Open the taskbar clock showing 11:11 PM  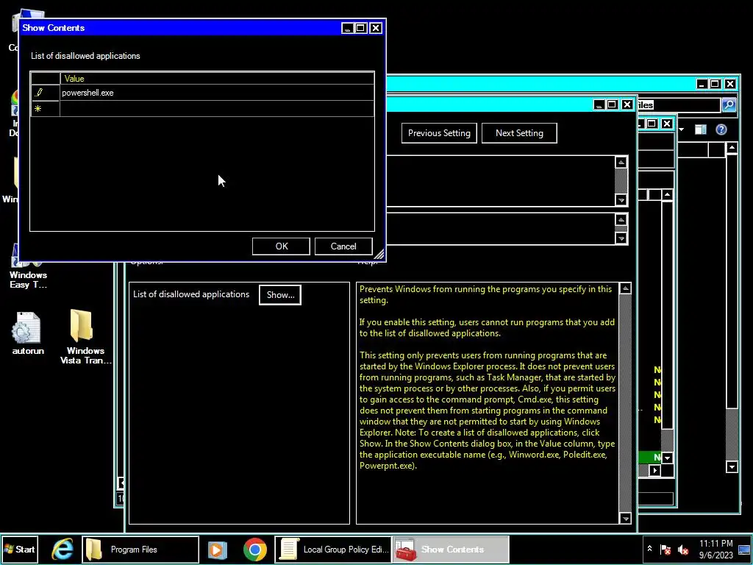pos(716,549)
